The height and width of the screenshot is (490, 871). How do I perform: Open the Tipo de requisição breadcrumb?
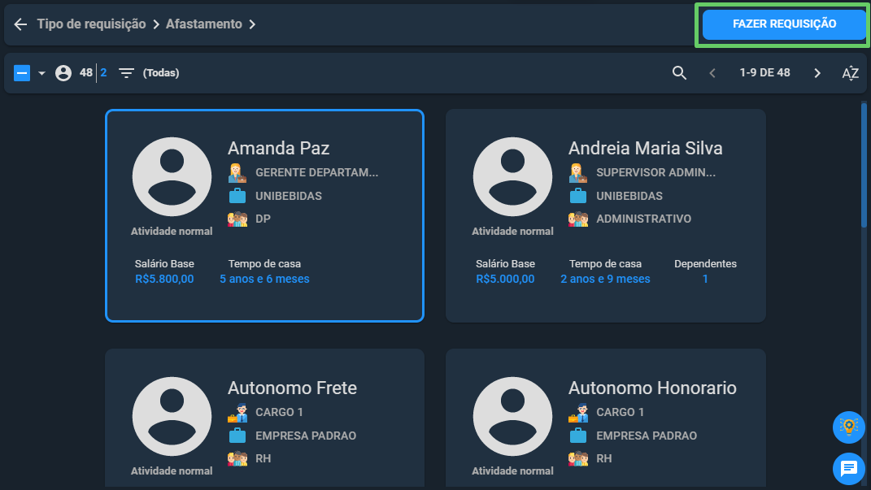coord(92,24)
